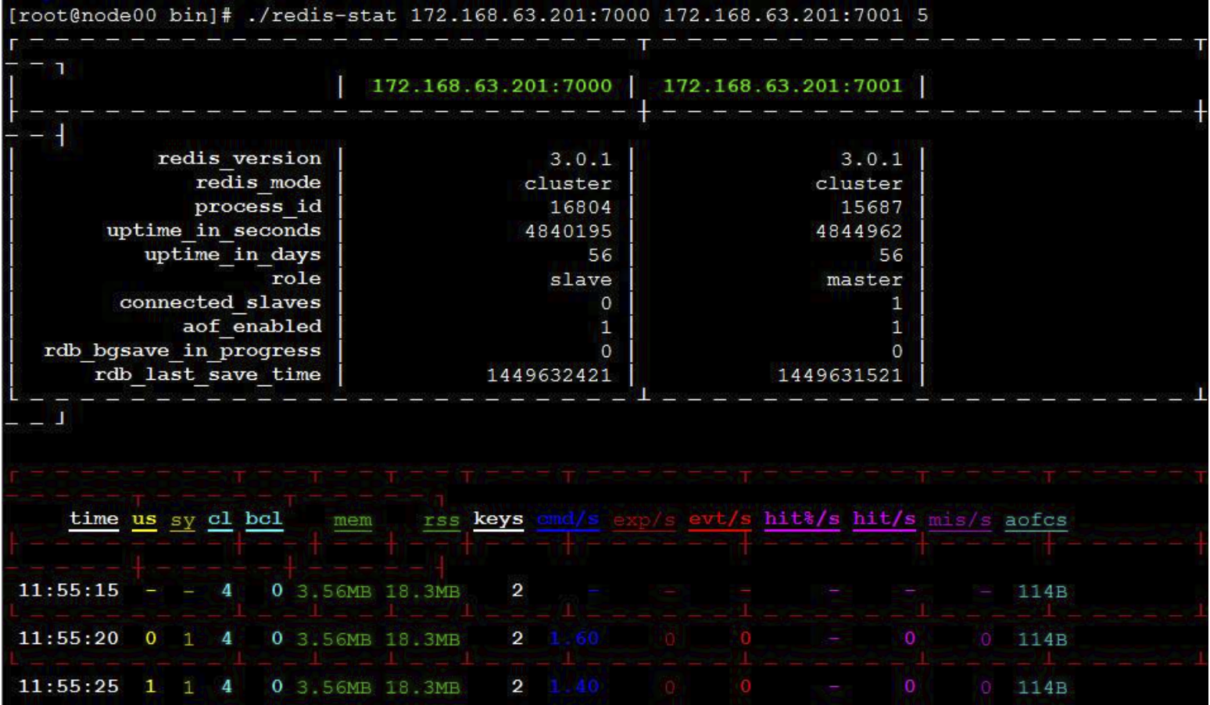The image size is (1210, 705).
Task: Click the bcl column header
Action: click(264, 520)
